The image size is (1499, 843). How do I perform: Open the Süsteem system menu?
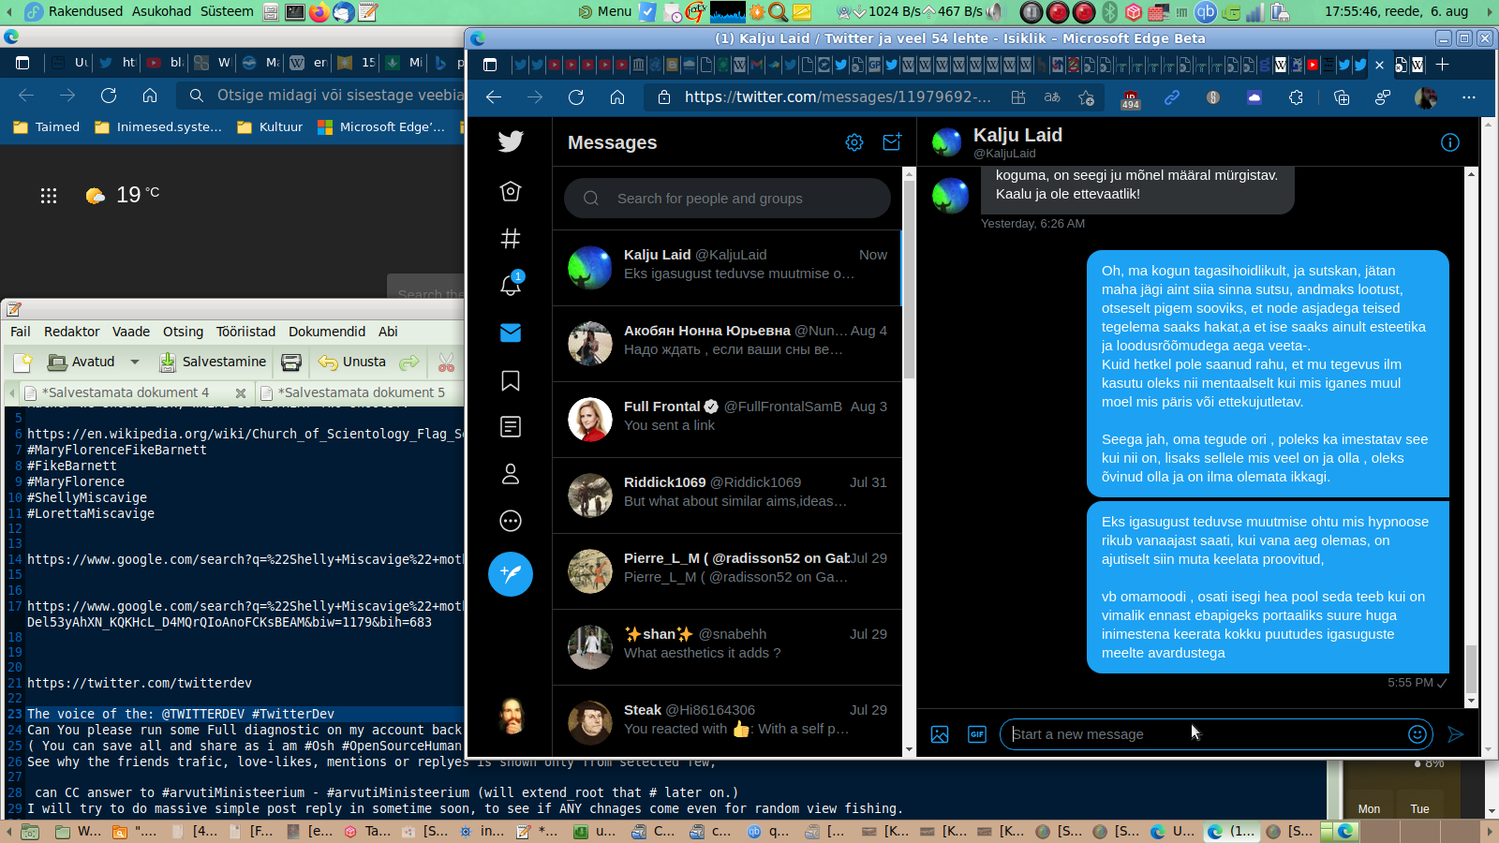[227, 11]
